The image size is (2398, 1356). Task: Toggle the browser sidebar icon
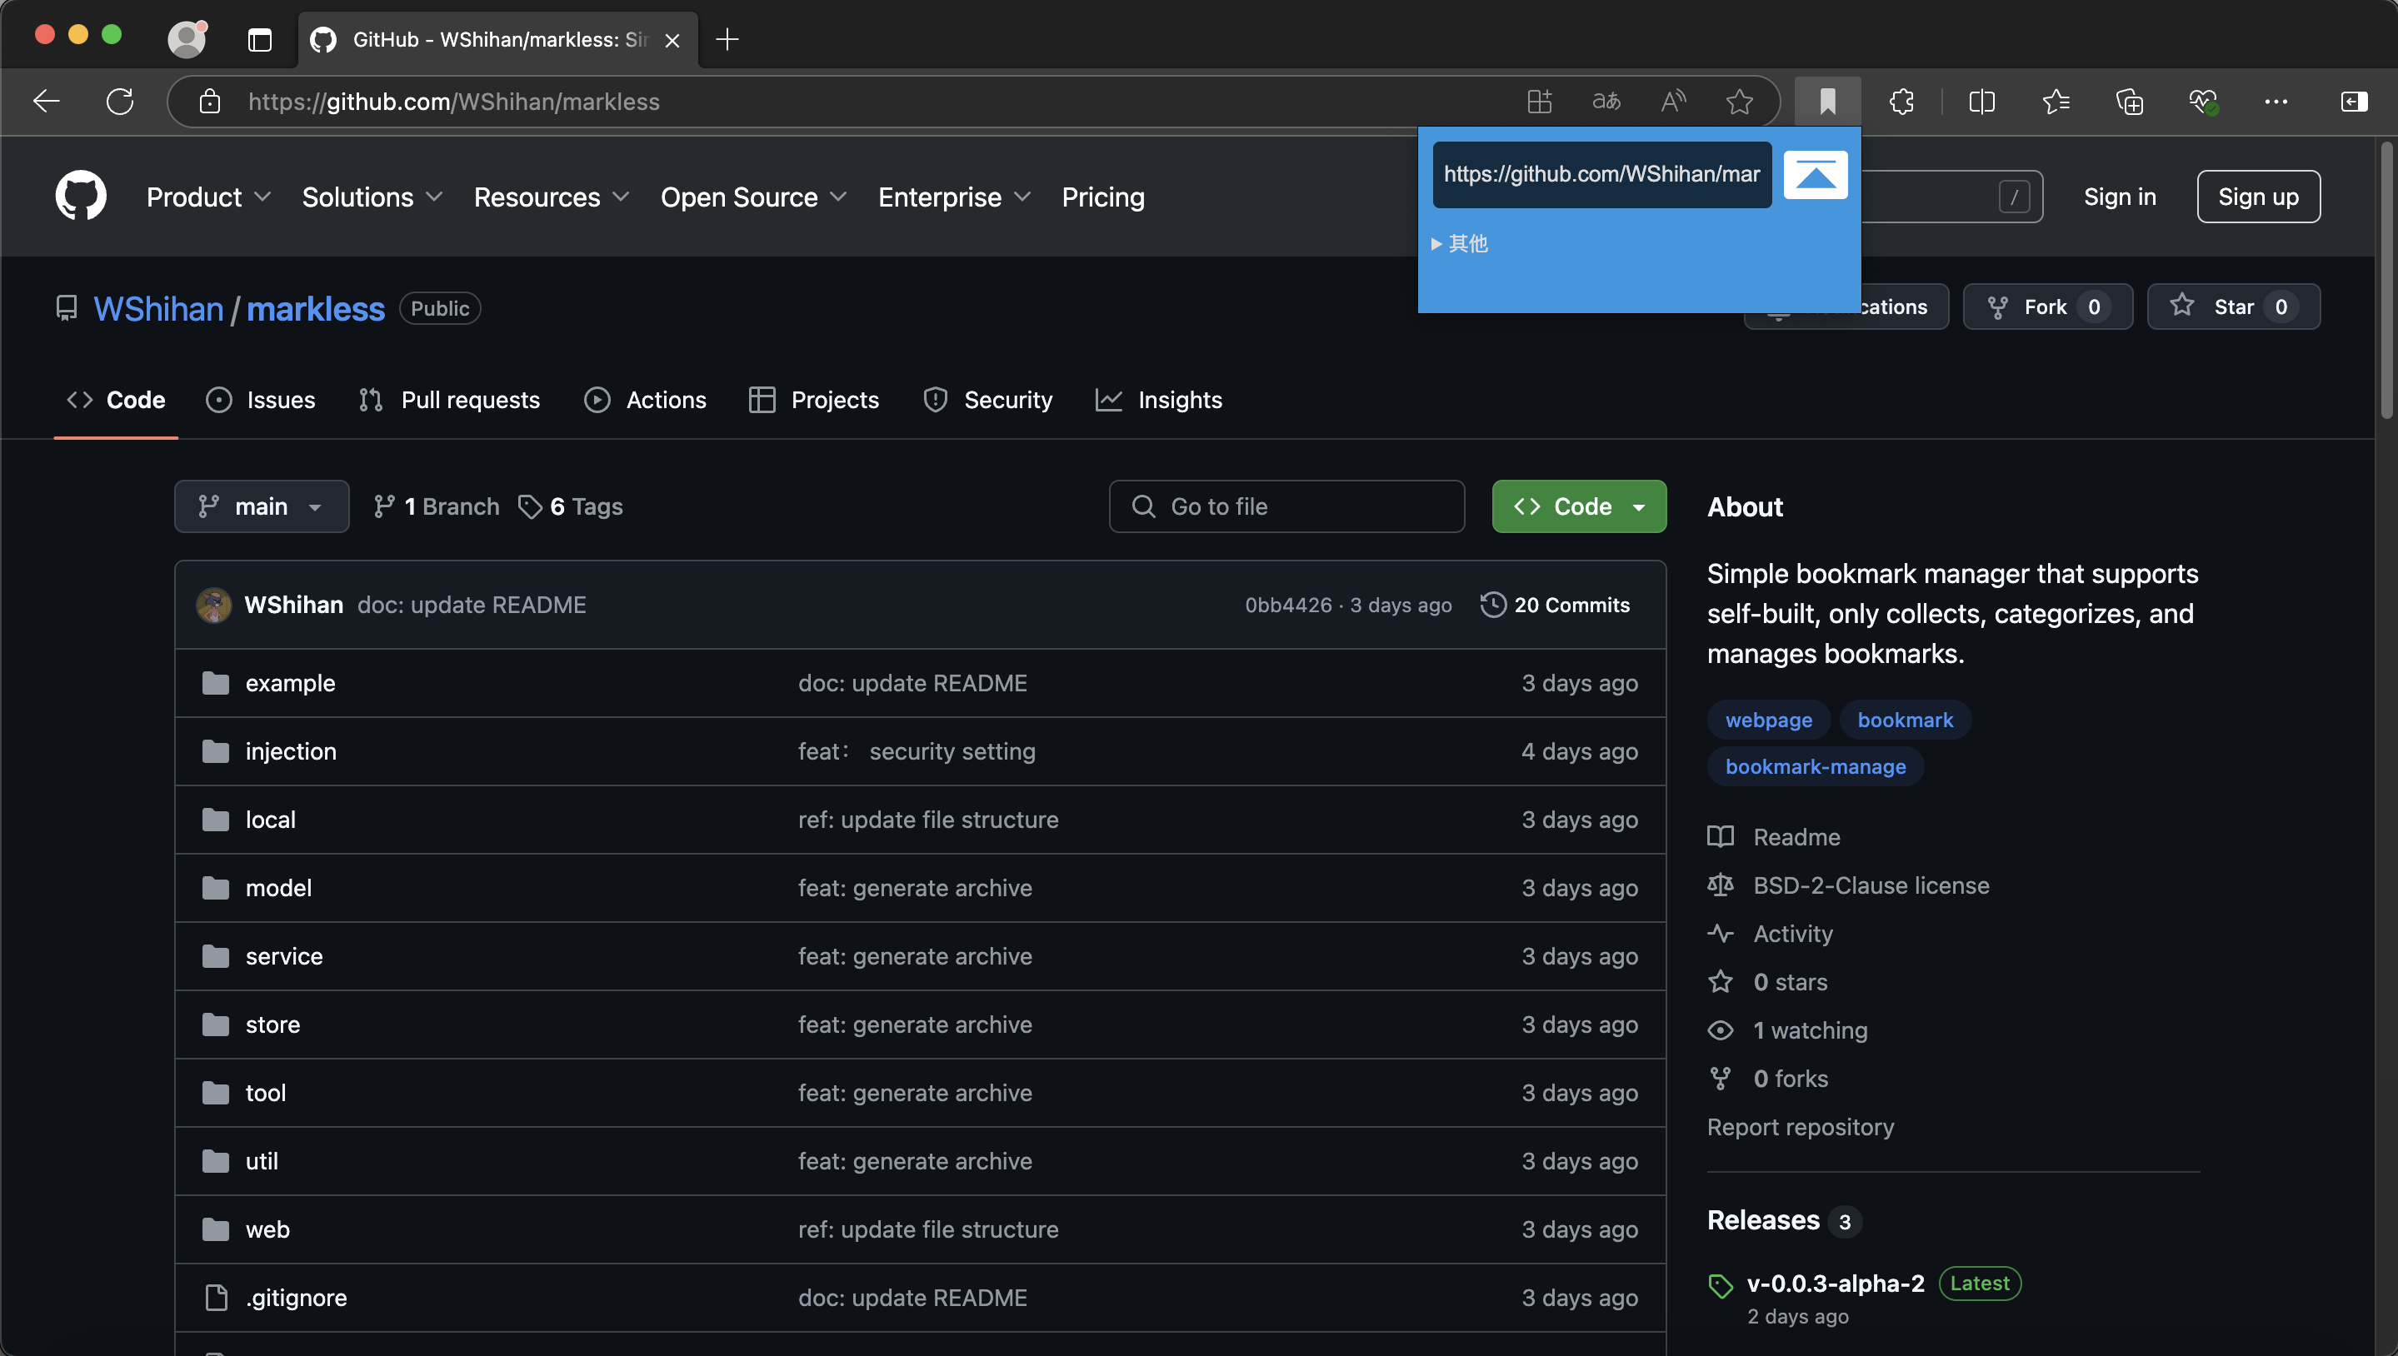2354,101
